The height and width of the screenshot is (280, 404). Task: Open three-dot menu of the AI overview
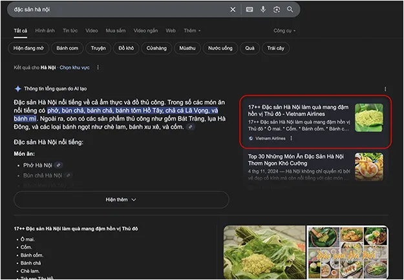tap(385, 89)
